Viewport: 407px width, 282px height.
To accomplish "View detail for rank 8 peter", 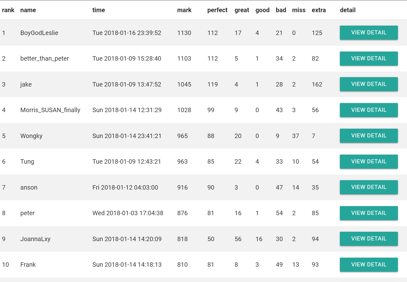I will coord(369,213).
